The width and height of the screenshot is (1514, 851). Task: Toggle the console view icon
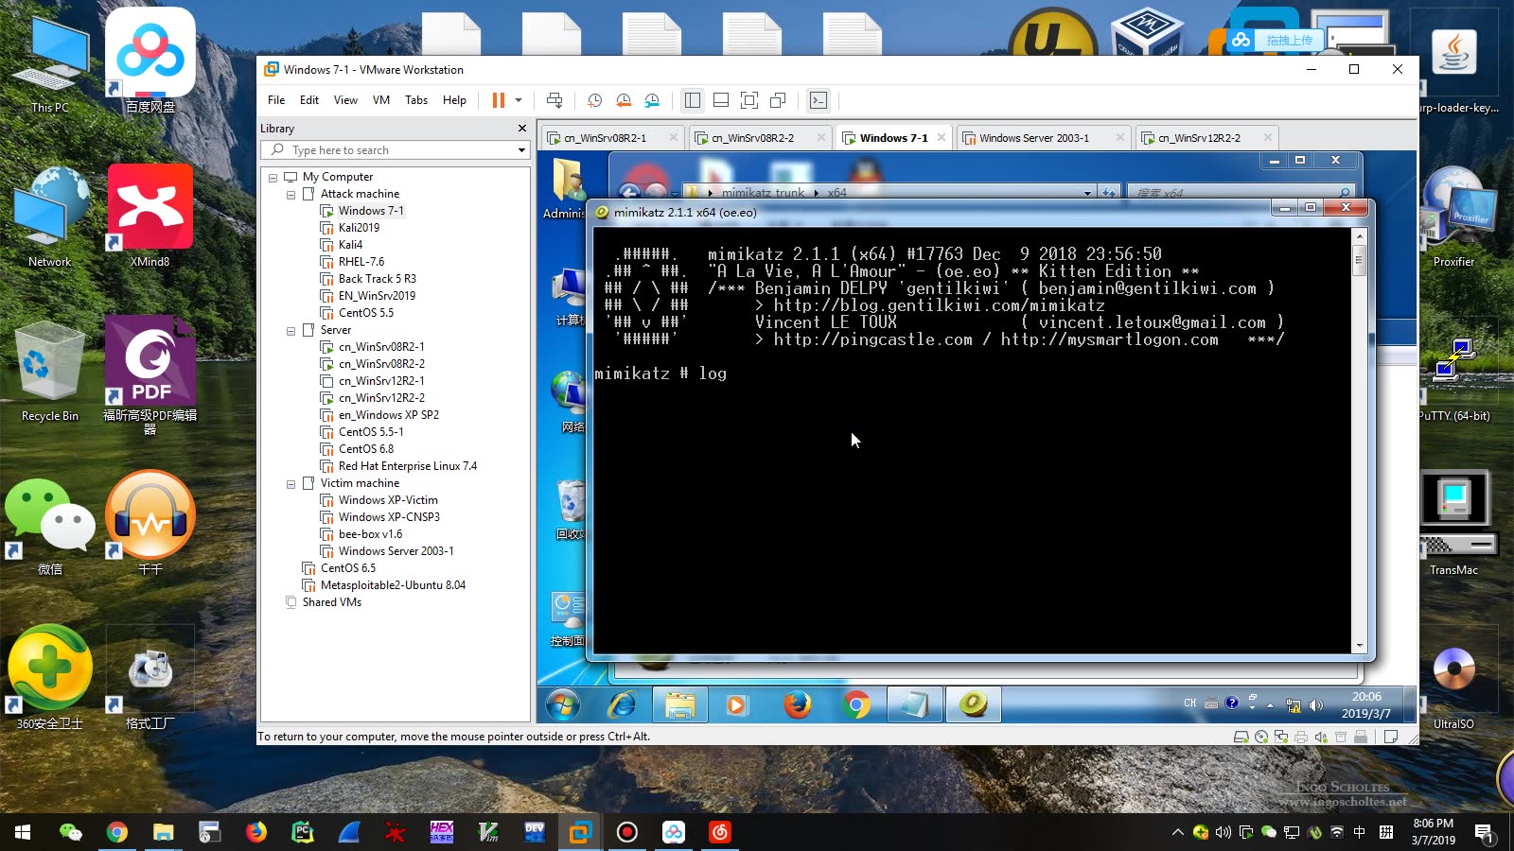tap(819, 100)
